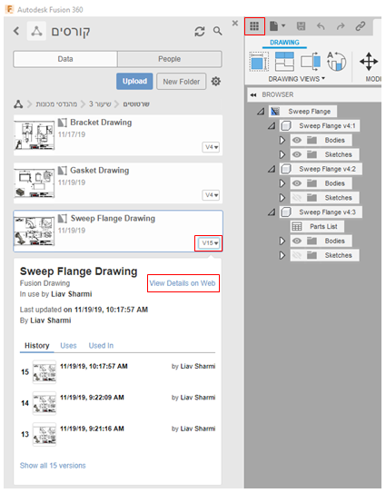The width and height of the screenshot is (386, 493).
Task: Toggle the data panel grid icon
Action: coord(254,26)
